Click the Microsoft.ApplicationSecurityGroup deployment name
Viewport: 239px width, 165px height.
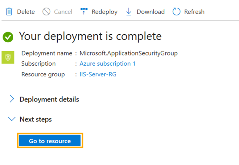pos(128,53)
